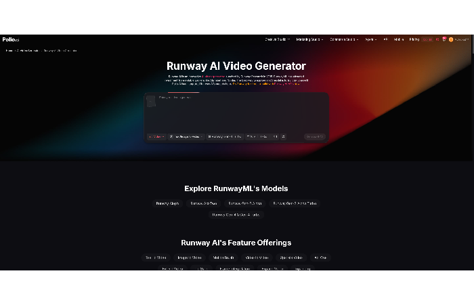Open the Mobile nav item before Pricing

click(399, 39)
